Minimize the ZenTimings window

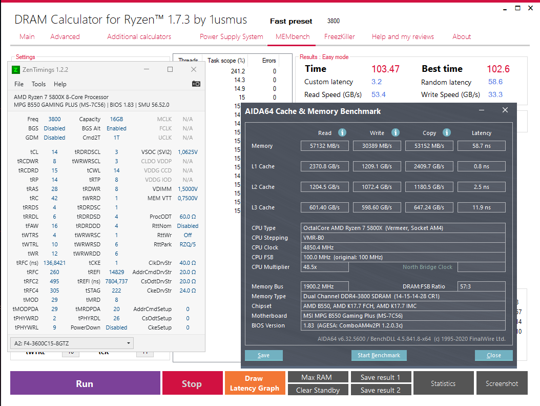(147, 69)
